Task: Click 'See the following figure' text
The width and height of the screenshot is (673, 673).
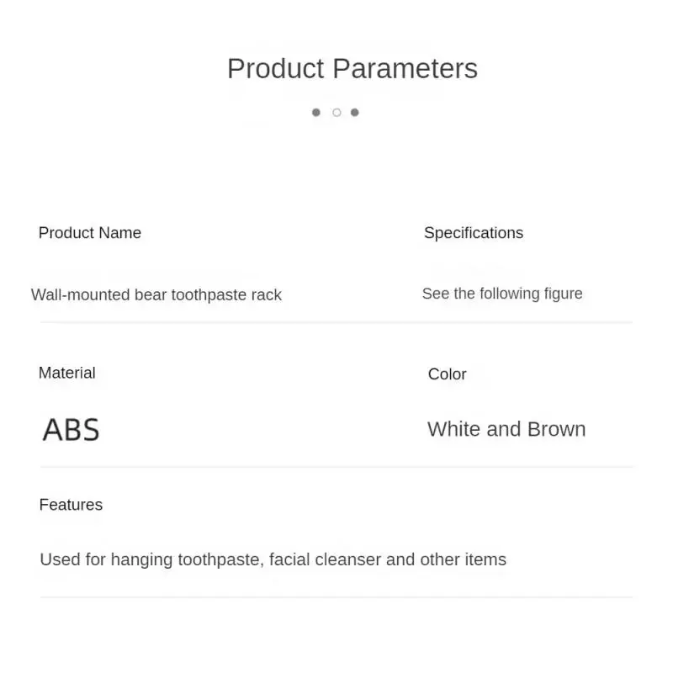Action: (x=501, y=294)
